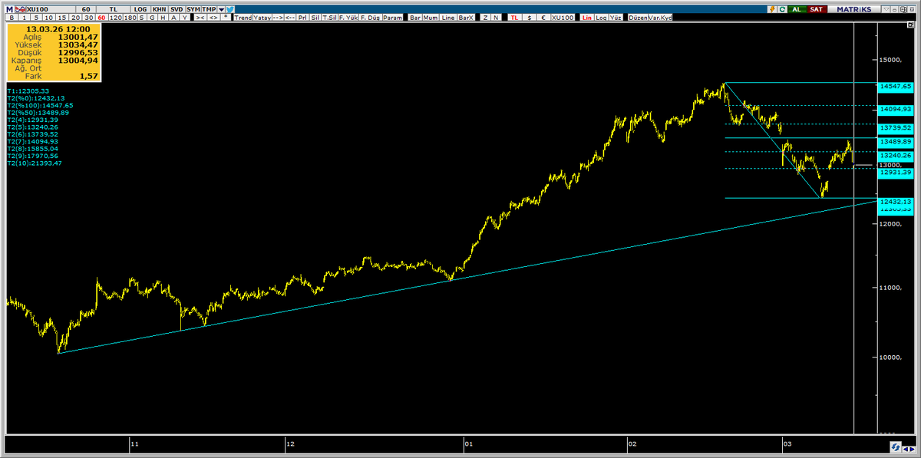Click the scroll sync icon at bottom right
Viewport: 921px width, 458px height.
coord(896,447)
